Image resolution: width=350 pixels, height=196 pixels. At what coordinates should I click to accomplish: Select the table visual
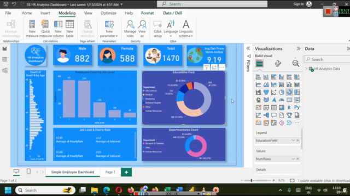tap(273, 108)
